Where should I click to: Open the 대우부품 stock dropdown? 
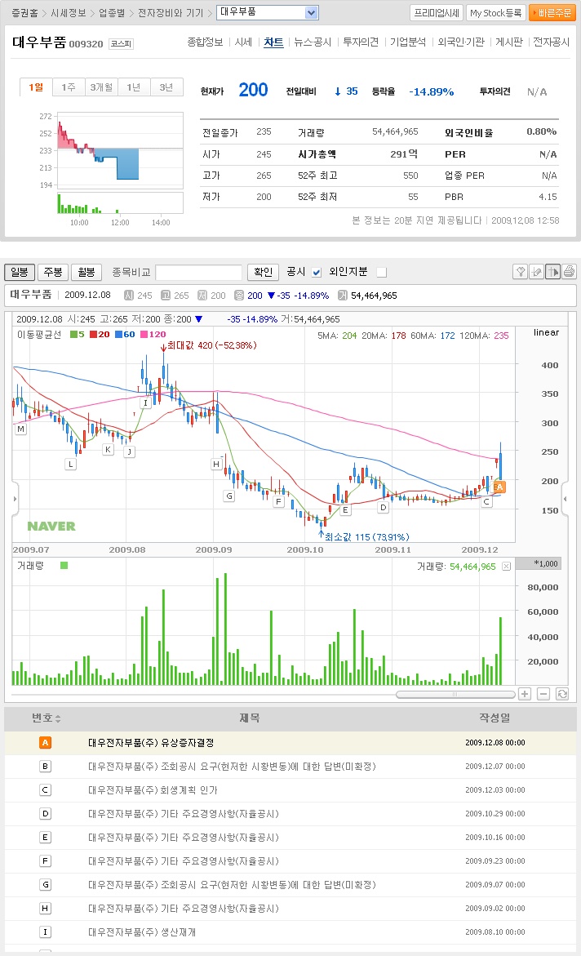268,12
